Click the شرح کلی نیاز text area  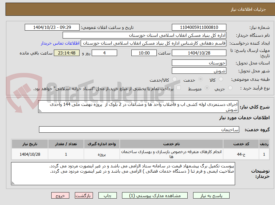pyautogui.click(x=138, y=107)
